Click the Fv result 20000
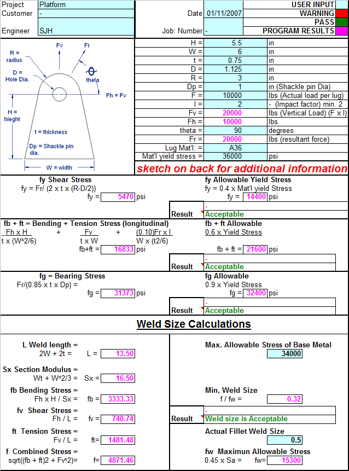The image size is (349, 471). 235,113
